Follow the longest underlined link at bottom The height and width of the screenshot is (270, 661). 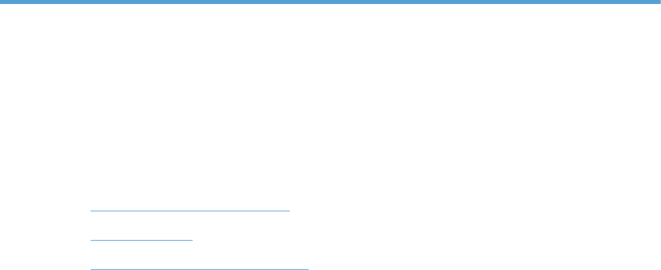199,269
